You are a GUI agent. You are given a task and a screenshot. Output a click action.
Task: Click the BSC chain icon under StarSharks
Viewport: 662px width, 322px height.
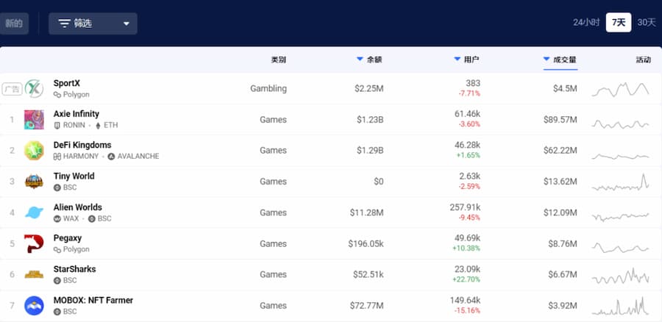[x=57, y=281]
